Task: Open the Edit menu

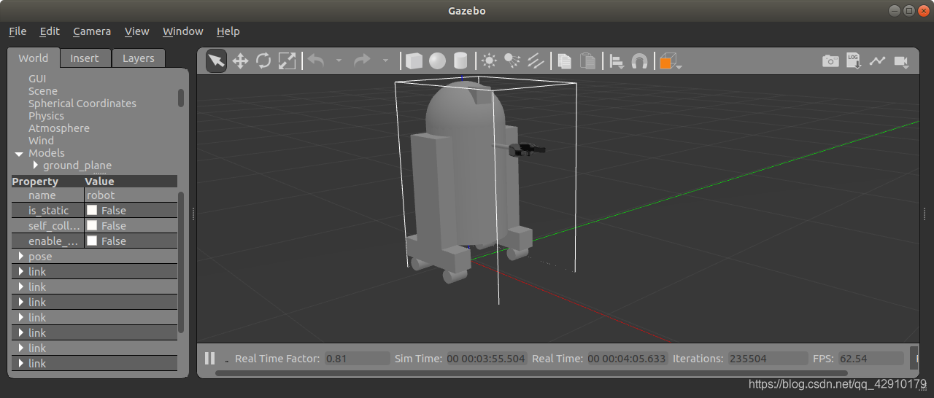Action: [x=50, y=31]
